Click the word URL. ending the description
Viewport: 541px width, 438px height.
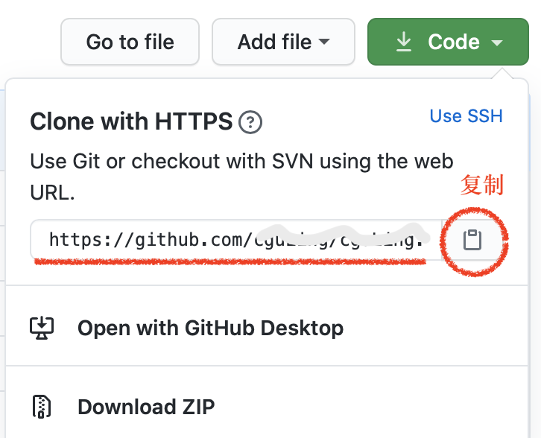(52, 192)
